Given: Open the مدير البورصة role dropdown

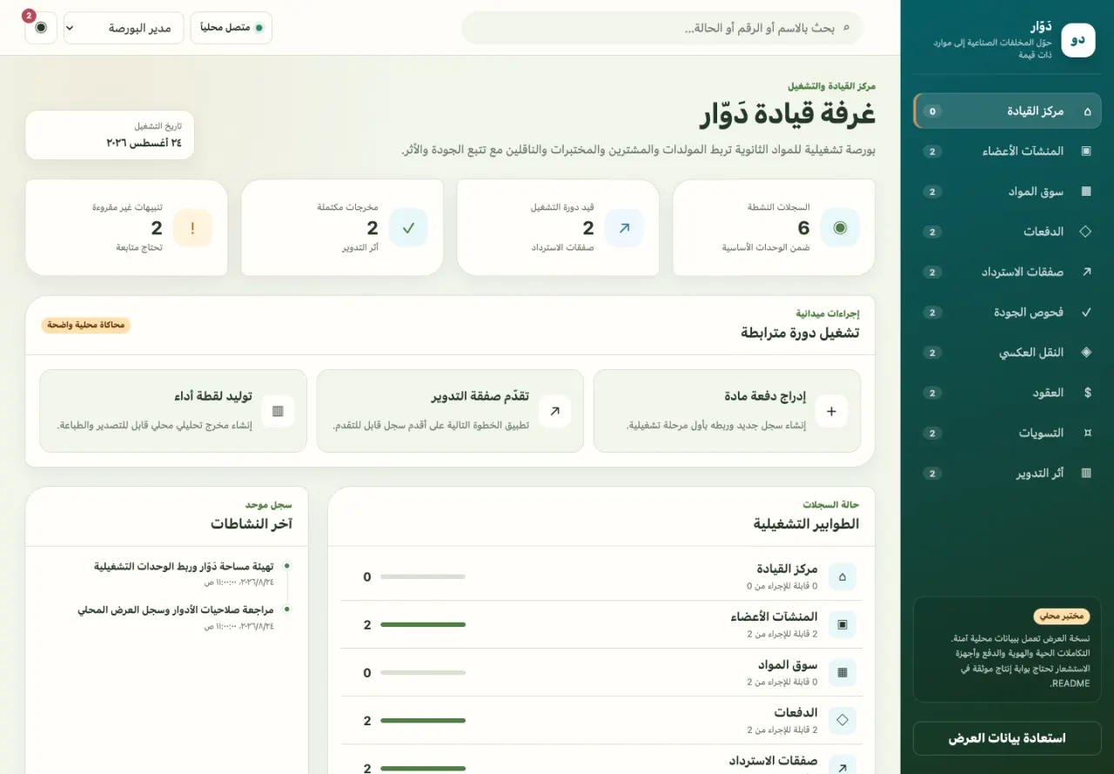Looking at the screenshot, I should 124,28.
